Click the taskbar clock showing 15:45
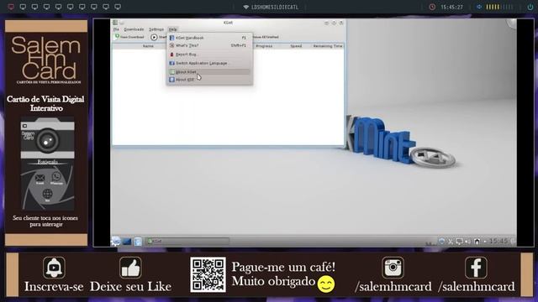Image resolution: width=538 pixels, height=302 pixels. coord(498,242)
